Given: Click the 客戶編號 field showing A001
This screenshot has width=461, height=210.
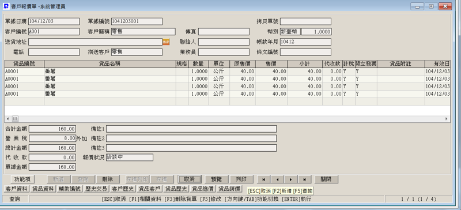Looking at the screenshot, I should pyautogui.click(x=54, y=32).
